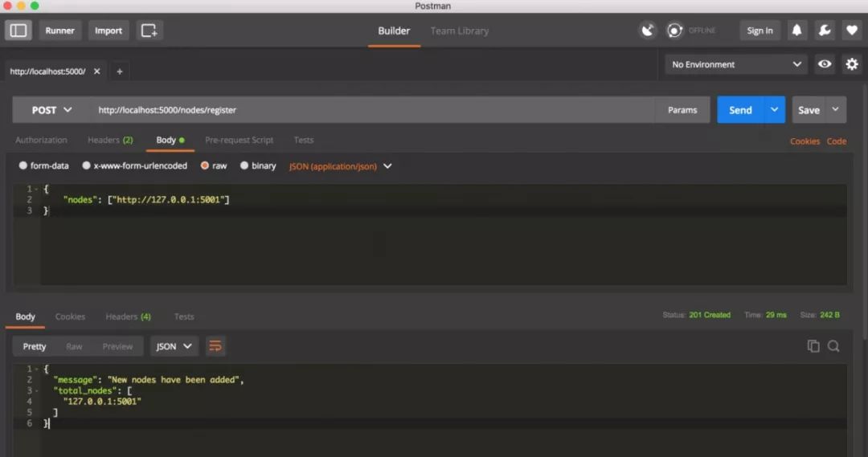Click the heart icon
This screenshot has width=868, height=457.
click(852, 31)
